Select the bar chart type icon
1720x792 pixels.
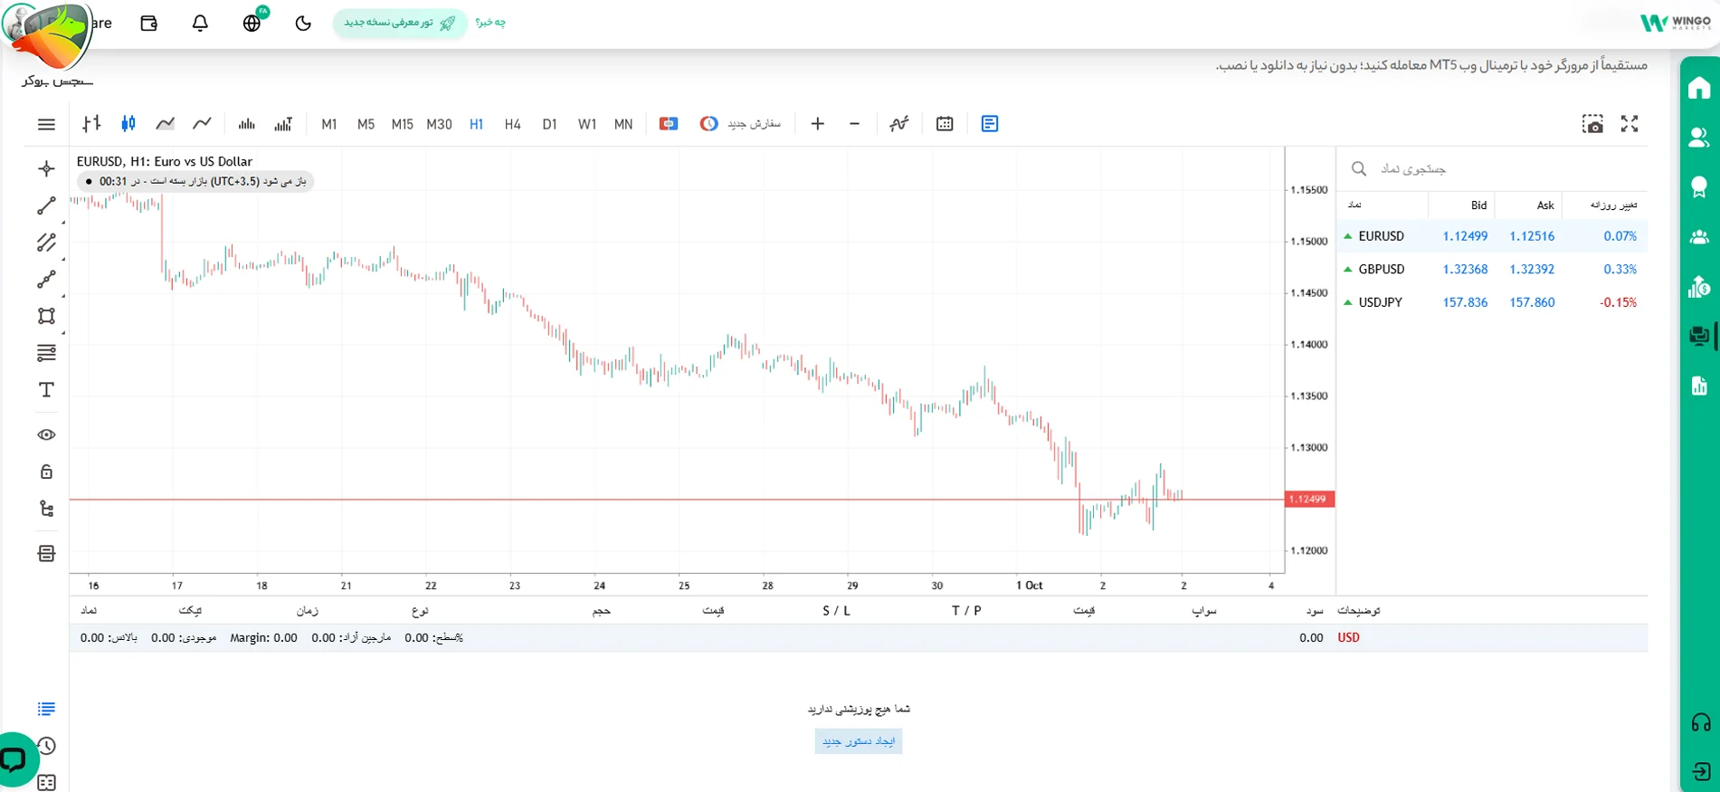coord(91,124)
